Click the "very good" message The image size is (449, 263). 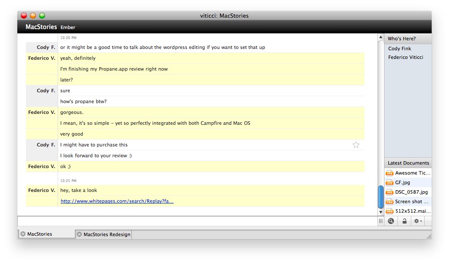[x=72, y=134]
